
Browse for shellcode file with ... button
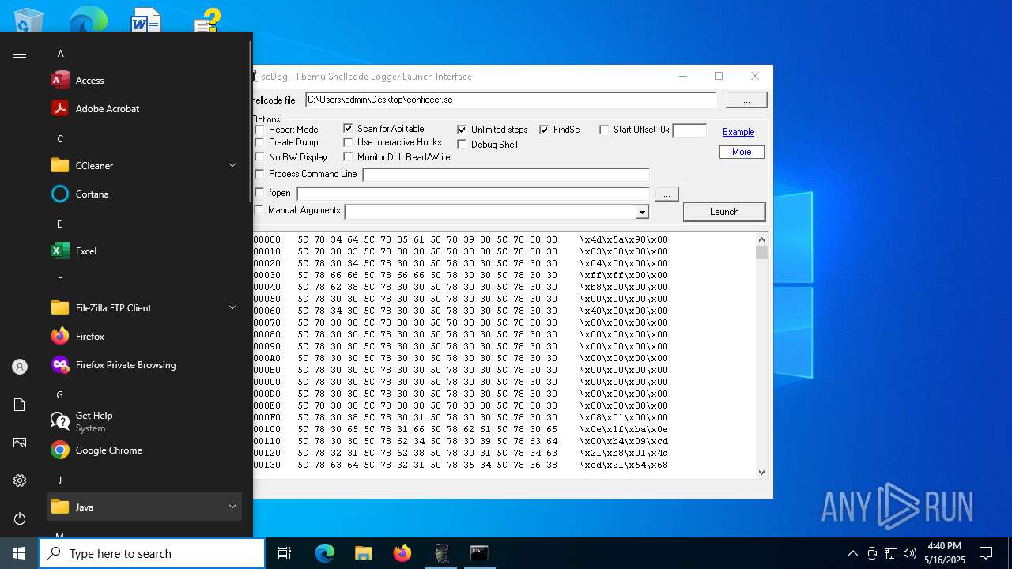click(x=746, y=100)
